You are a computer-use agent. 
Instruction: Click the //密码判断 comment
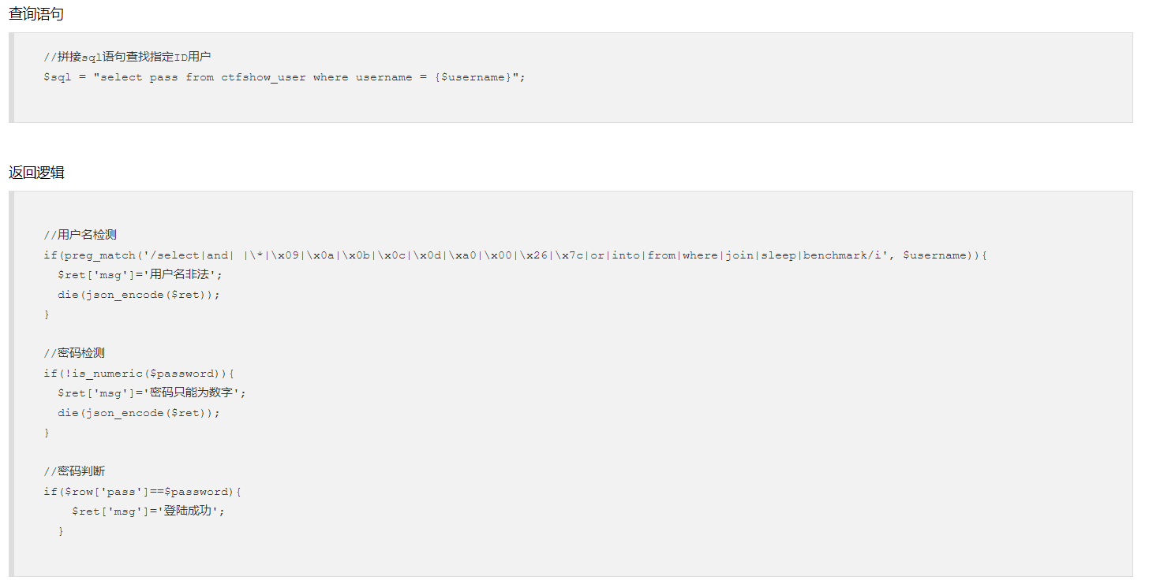[x=74, y=471]
